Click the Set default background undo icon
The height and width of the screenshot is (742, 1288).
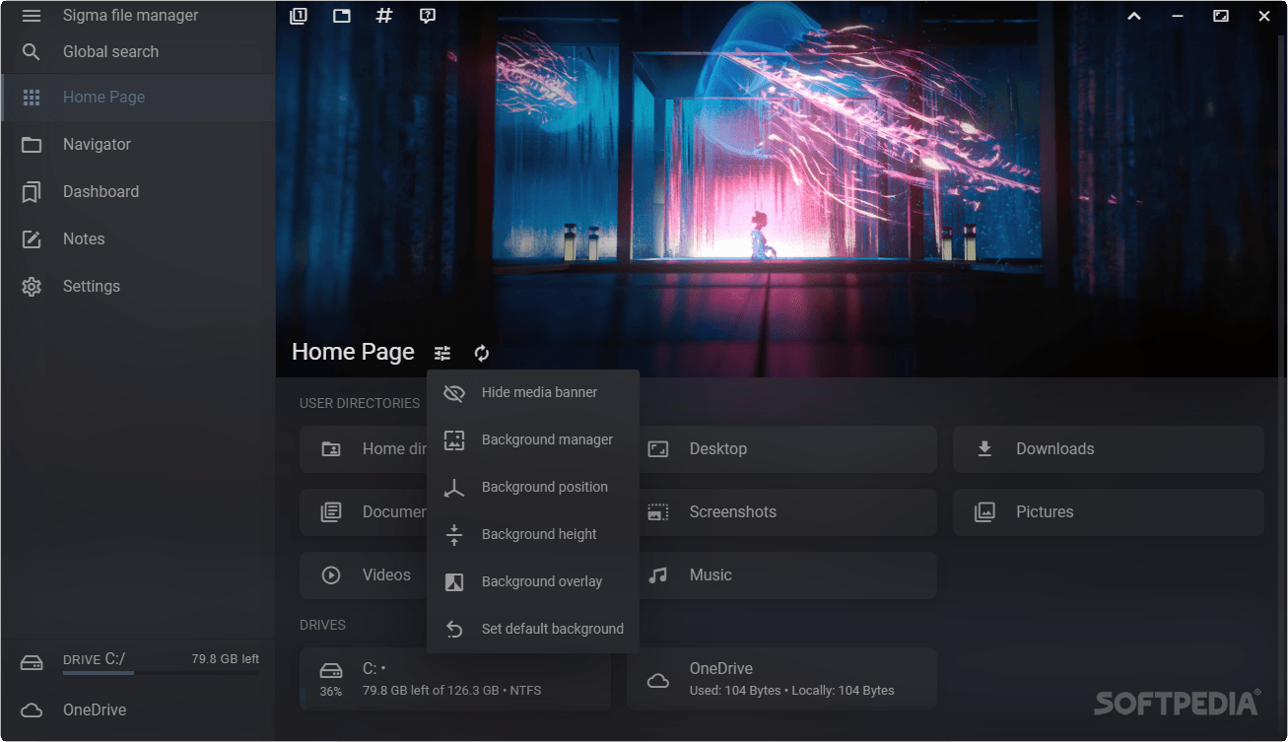coord(454,630)
